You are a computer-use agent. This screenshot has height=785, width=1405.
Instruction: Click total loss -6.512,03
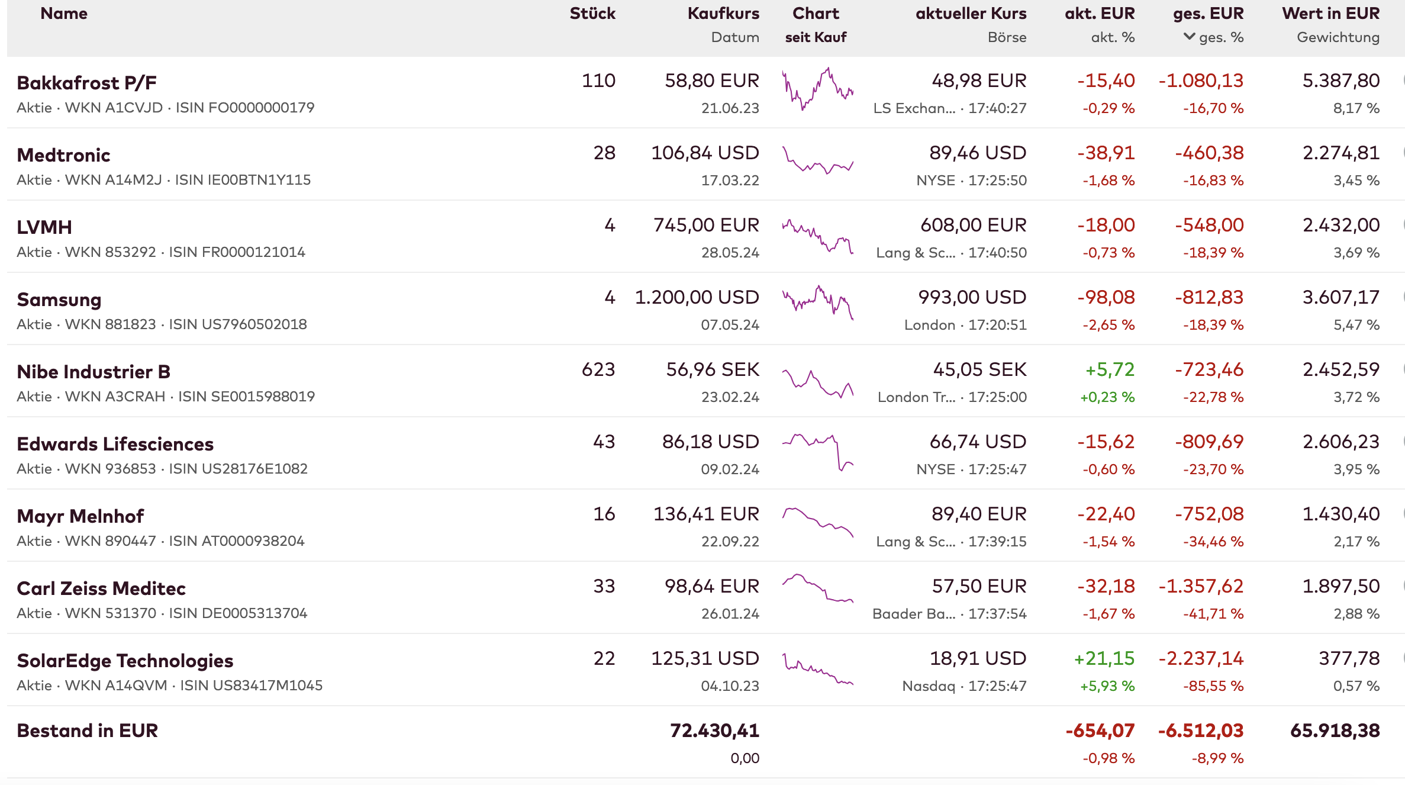click(x=1201, y=731)
